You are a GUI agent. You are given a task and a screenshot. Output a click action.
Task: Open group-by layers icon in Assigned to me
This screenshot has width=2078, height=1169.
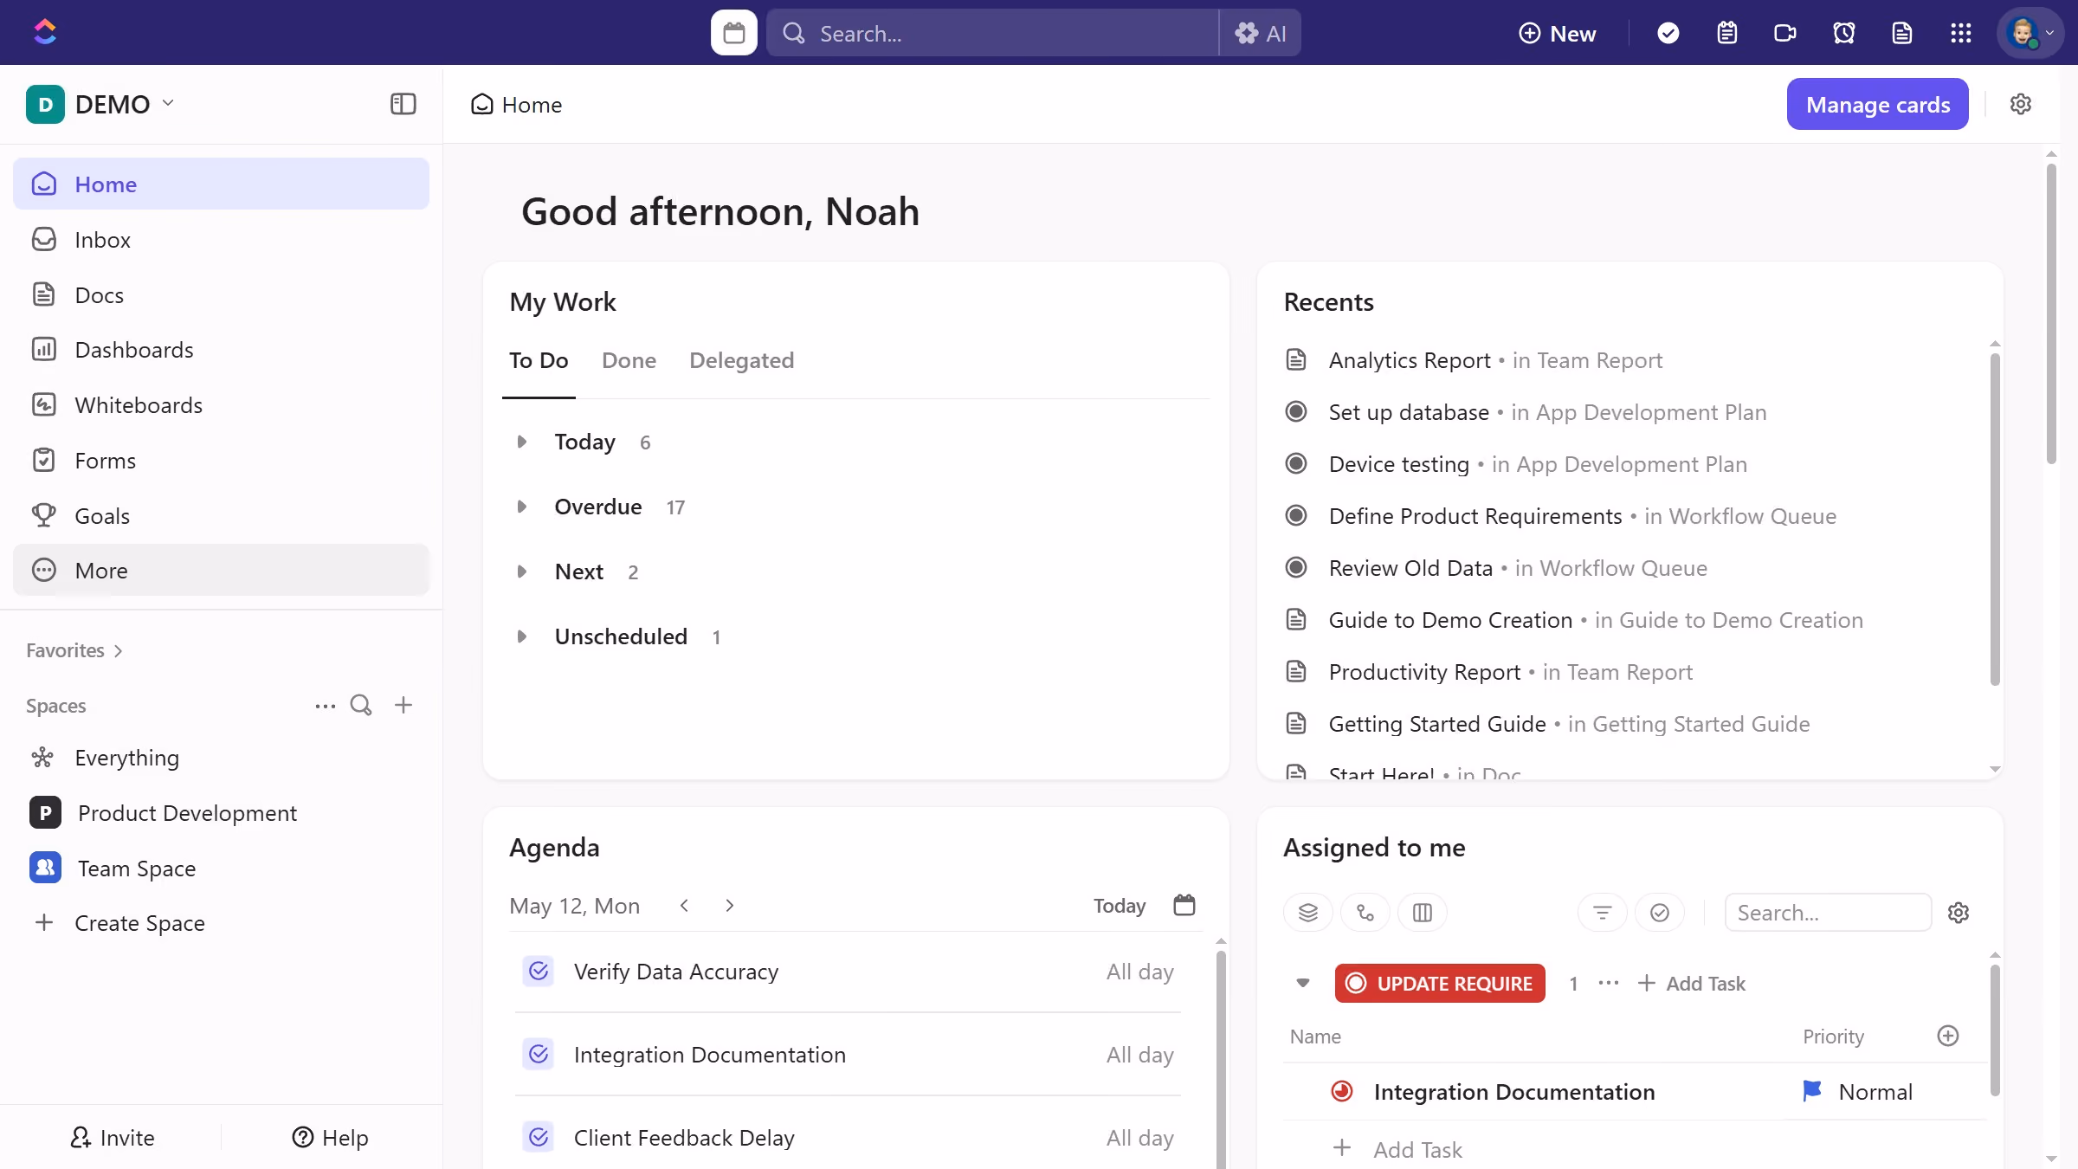point(1307,913)
